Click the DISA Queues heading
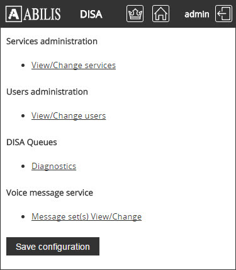Screen dimensions: 236x270 pyautogui.click(x=31, y=142)
